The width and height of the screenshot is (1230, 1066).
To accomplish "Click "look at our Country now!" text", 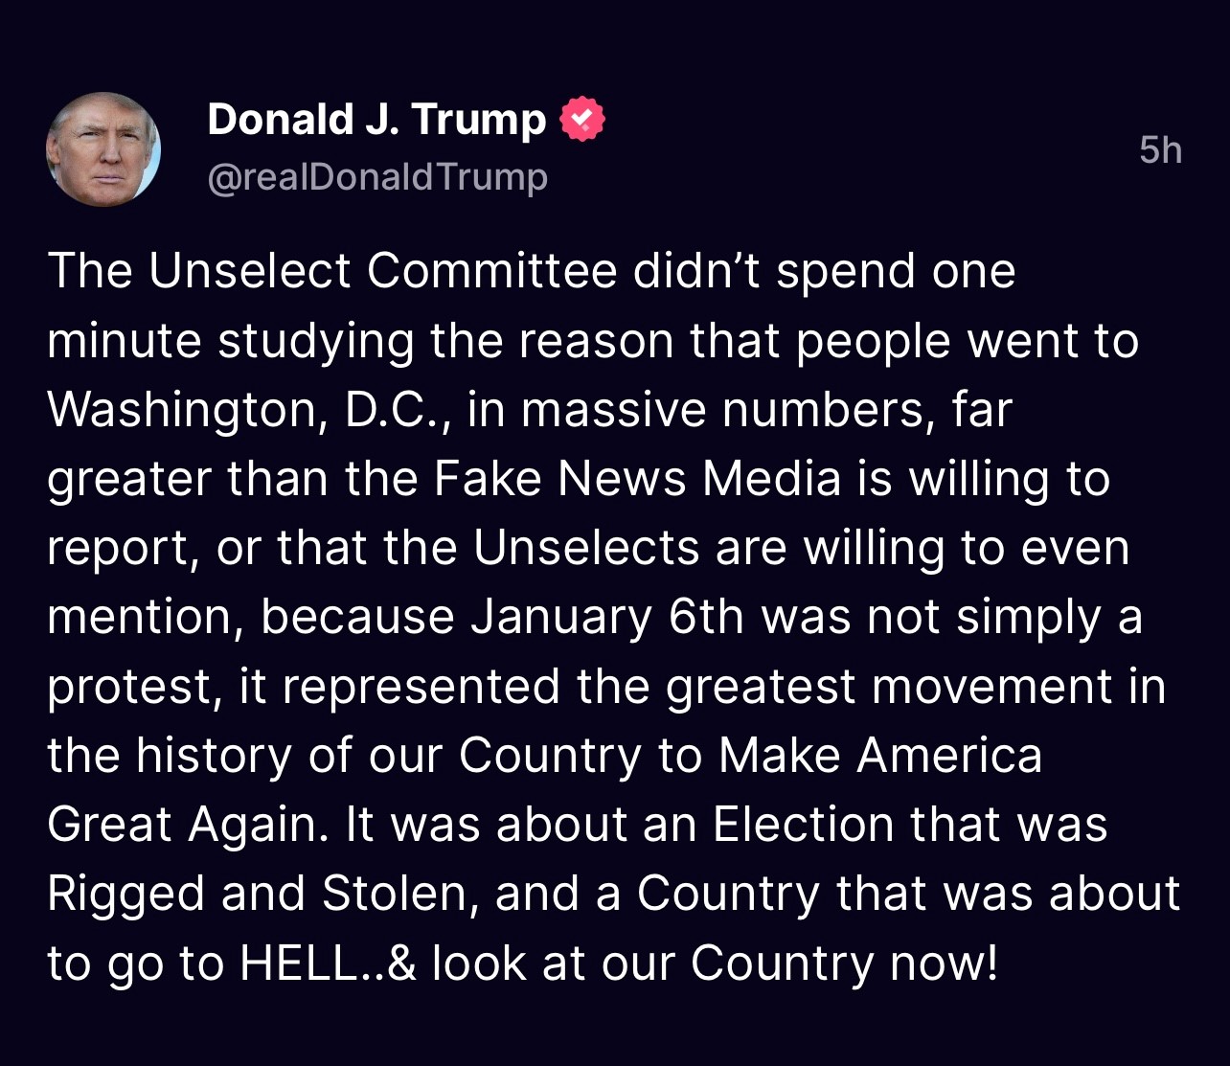I will pos(715,964).
